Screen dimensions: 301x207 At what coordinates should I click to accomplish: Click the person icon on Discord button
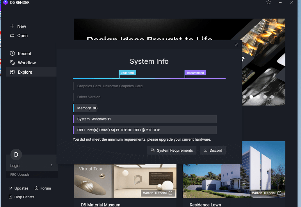tap(205, 150)
